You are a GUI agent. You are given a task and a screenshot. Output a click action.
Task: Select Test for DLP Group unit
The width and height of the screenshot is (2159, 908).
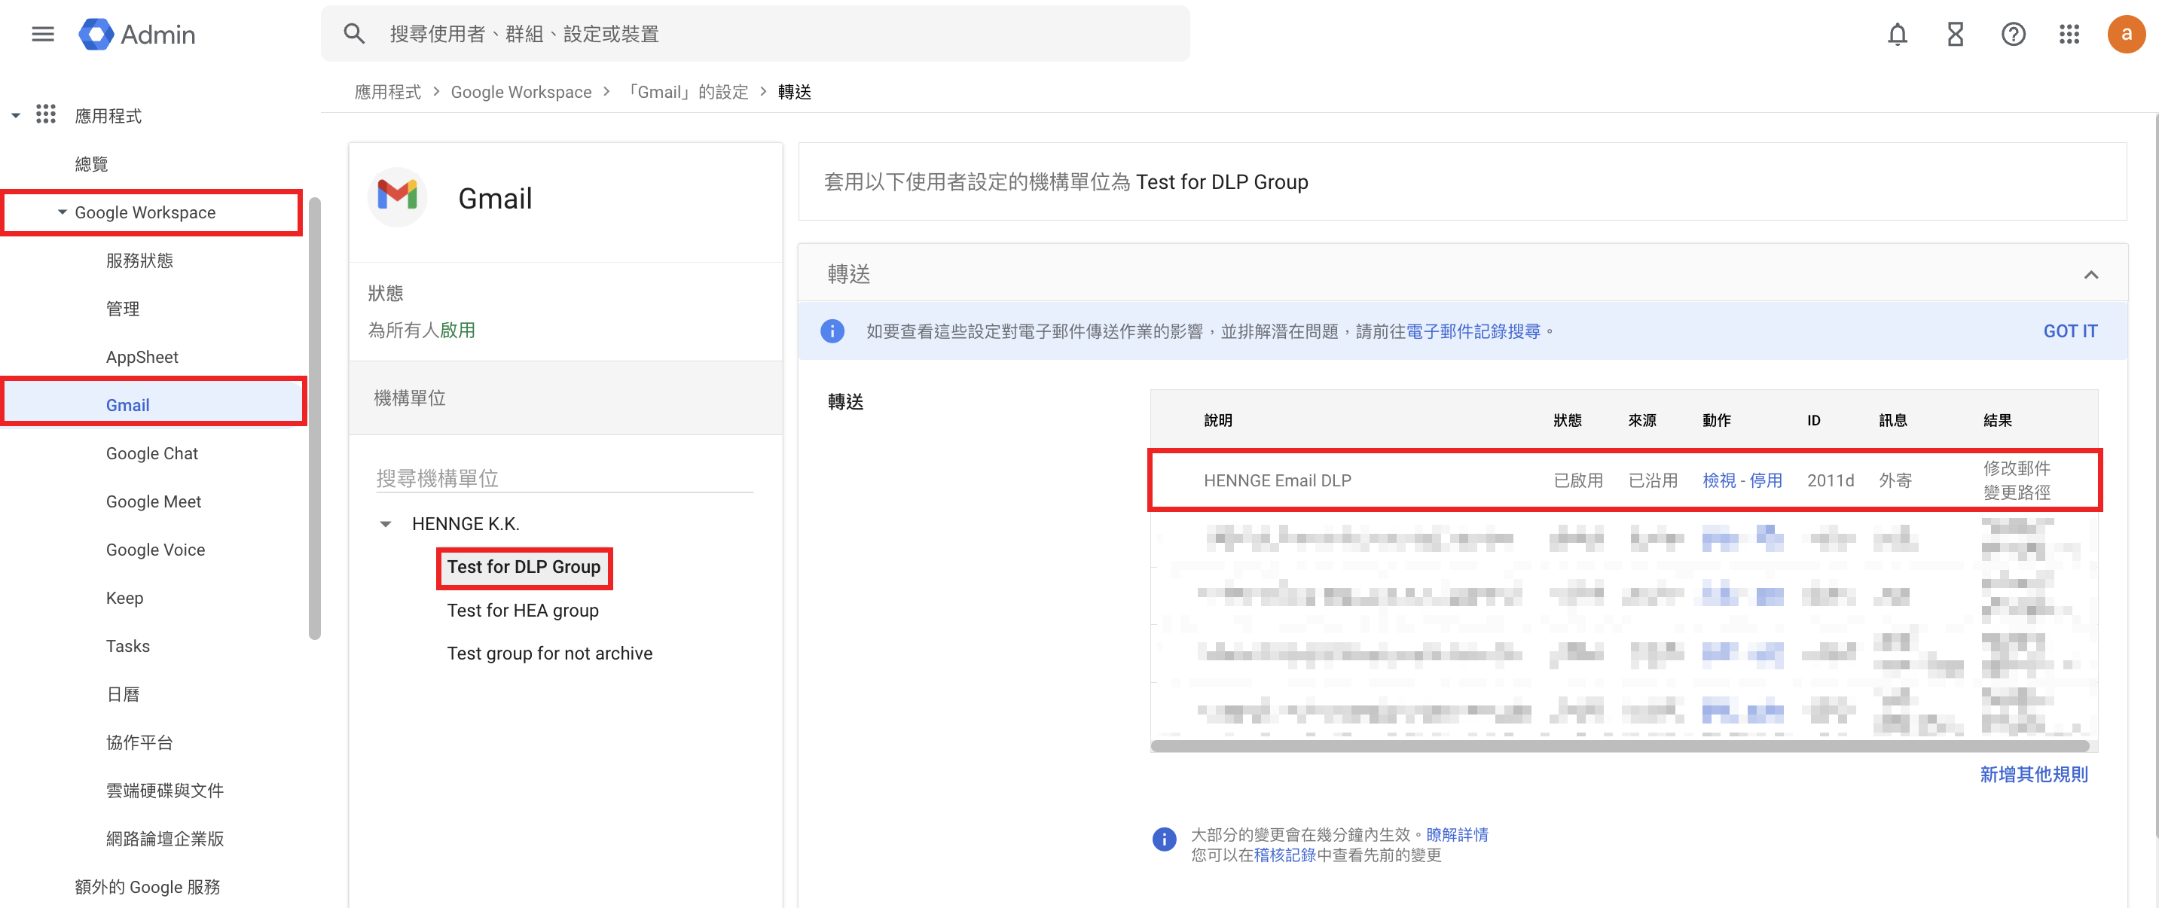524,567
